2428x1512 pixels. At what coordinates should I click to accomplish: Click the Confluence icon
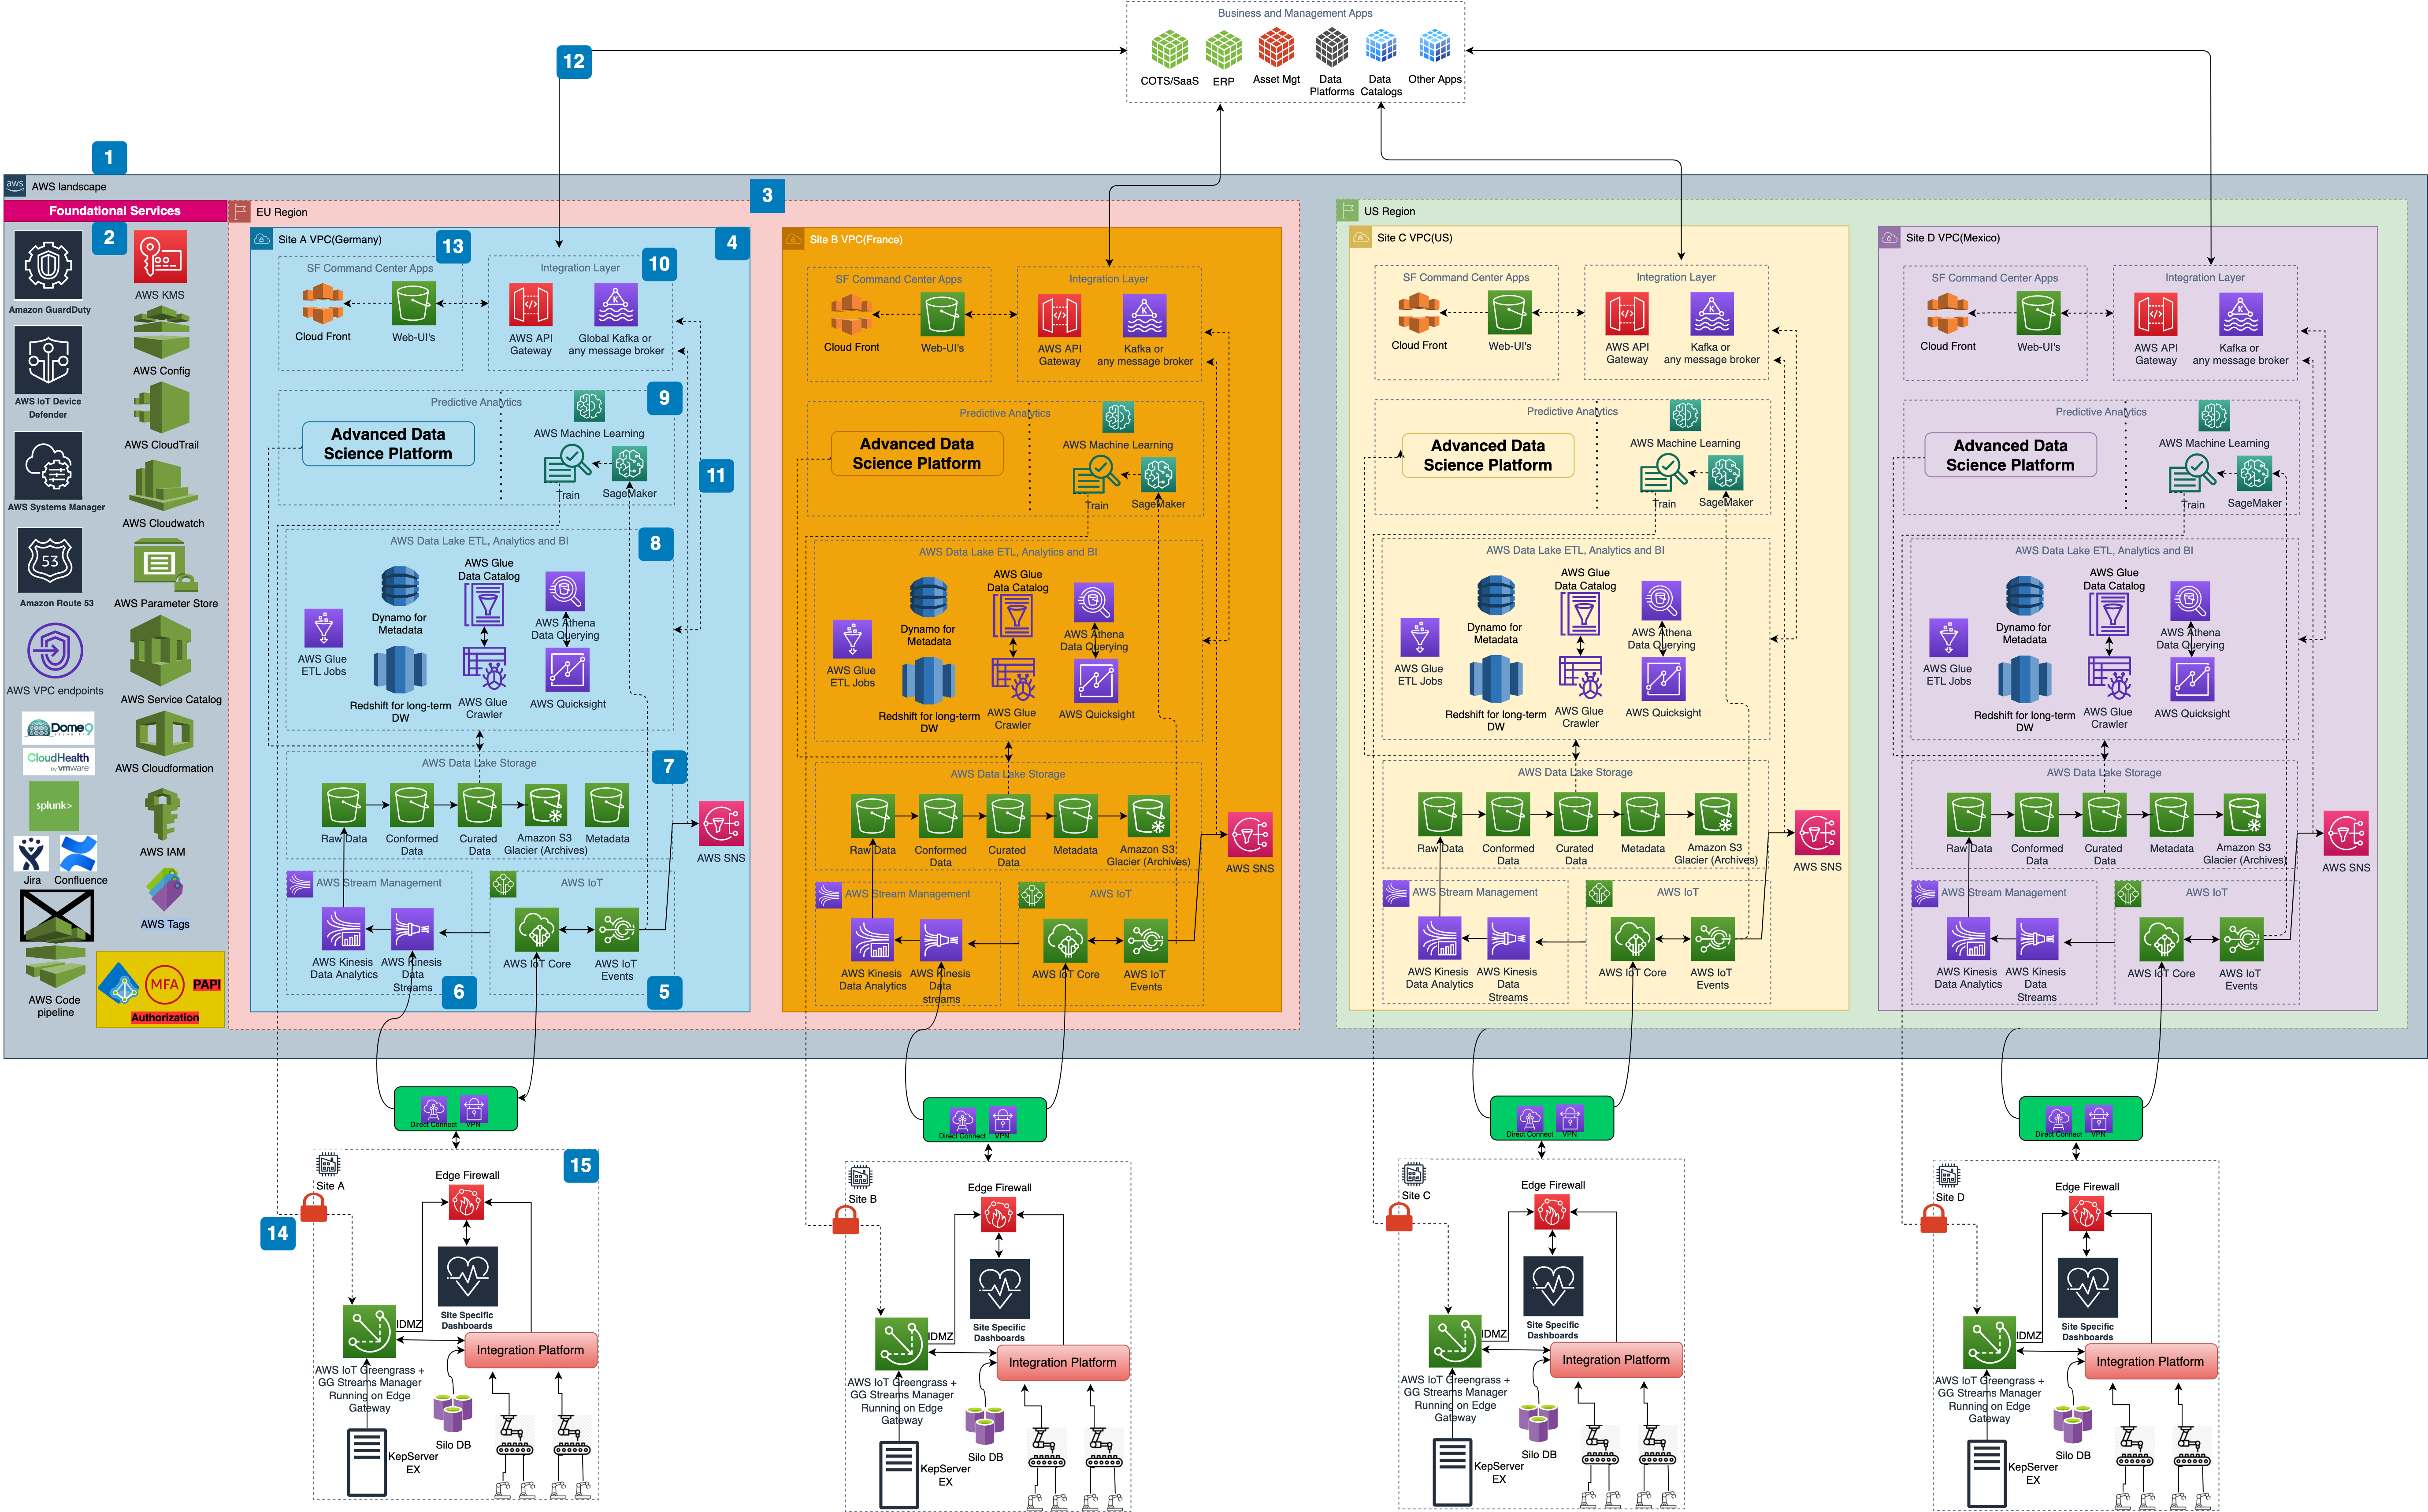(78, 854)
